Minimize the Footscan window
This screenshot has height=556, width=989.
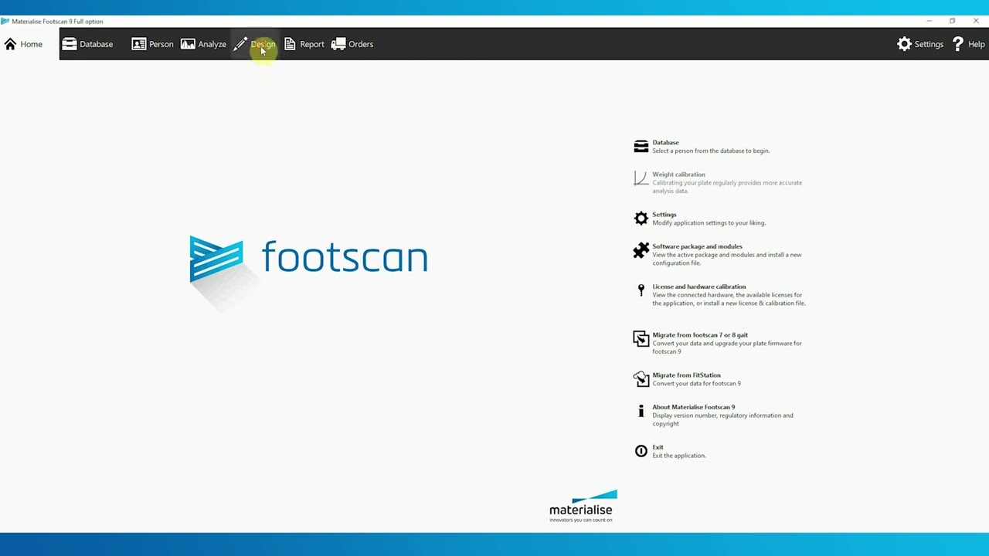929,21
